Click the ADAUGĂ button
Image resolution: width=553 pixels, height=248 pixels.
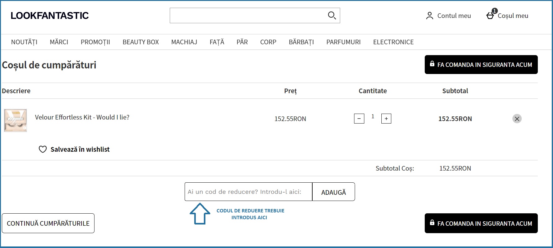pyautogui.click(x=334, y=192)
